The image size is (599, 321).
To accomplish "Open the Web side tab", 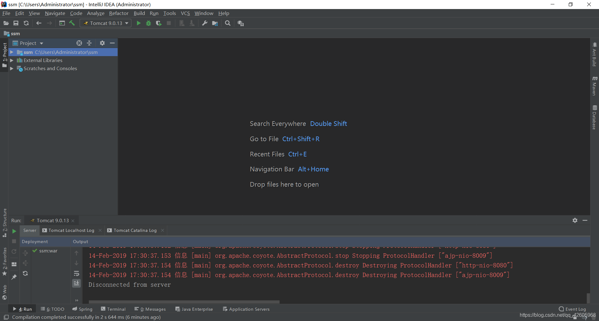I will click(4, 292).
